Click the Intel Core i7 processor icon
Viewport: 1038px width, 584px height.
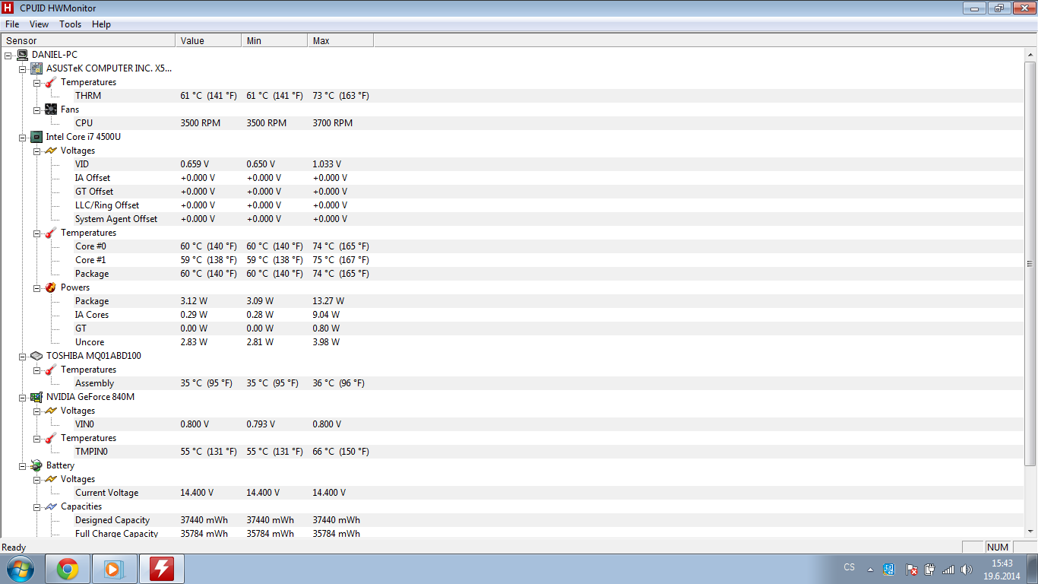(x=36, y=137)
